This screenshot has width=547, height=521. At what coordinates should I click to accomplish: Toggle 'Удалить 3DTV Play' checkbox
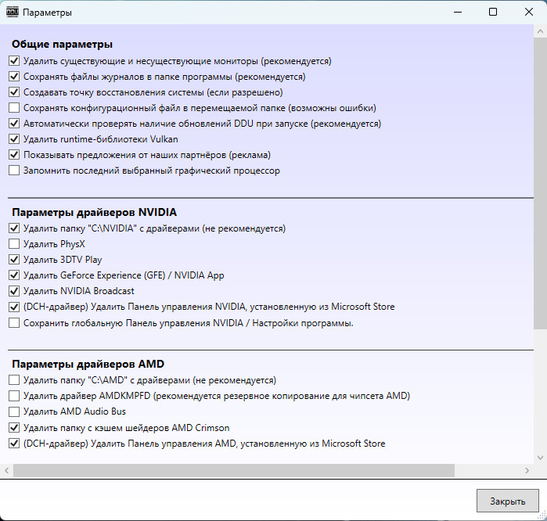14,260
